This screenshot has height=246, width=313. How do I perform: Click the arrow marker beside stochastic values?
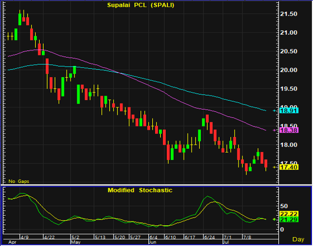click(274, 219)
